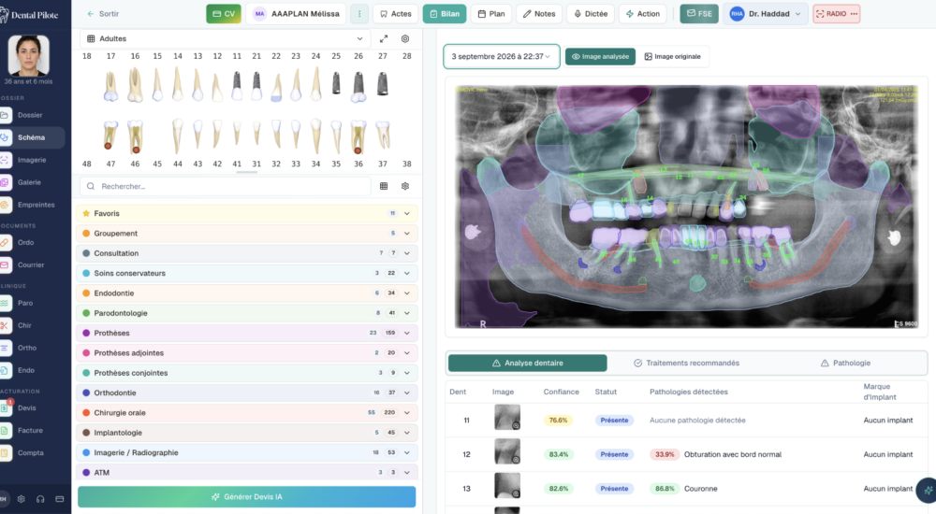Click the patient profile photo
The width and height of the screenshot is (936, 514).
pos(28,55)
